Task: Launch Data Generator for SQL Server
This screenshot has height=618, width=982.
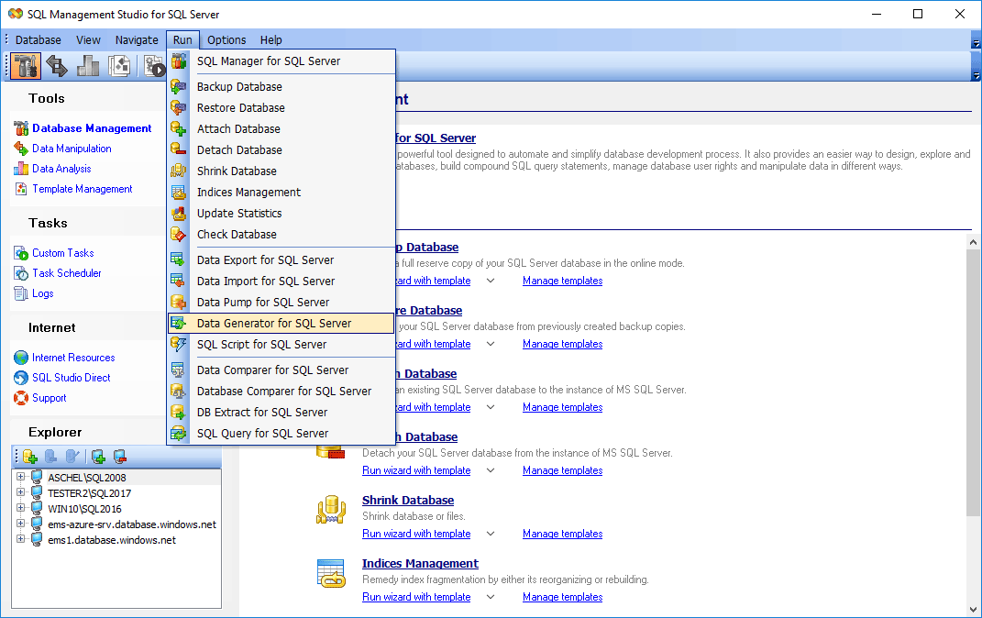Action: click(x=281, y=323)
